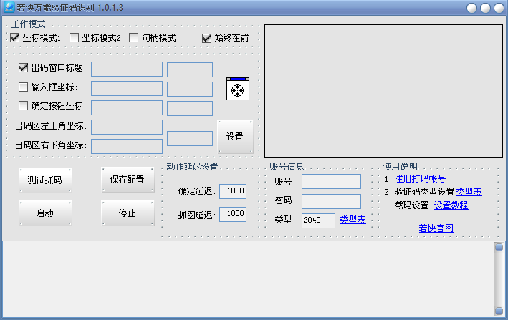Click the 输入框坐标 second input box
Screen dimensions: 508x320
point(190,89)
